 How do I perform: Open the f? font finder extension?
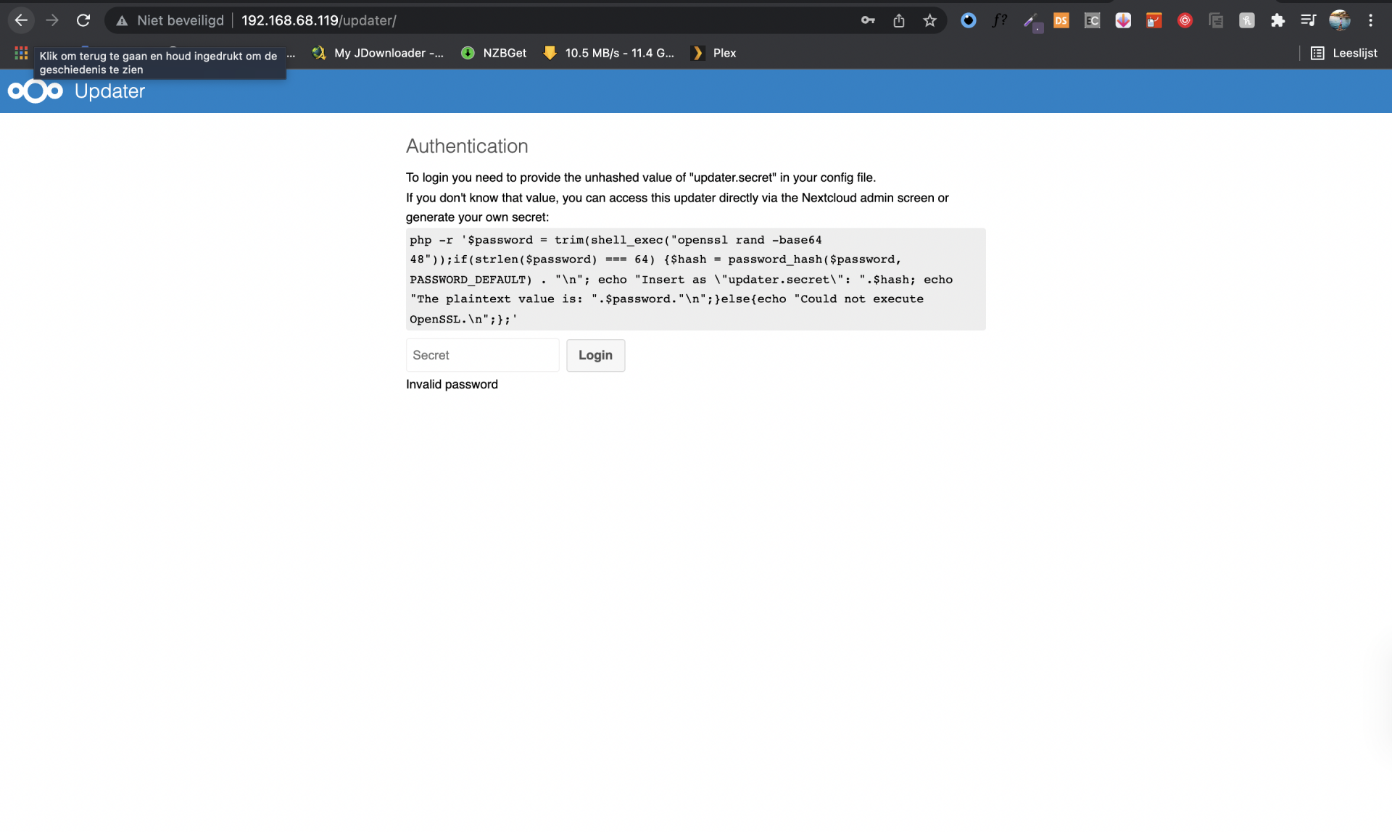(x=1000, y=20)
